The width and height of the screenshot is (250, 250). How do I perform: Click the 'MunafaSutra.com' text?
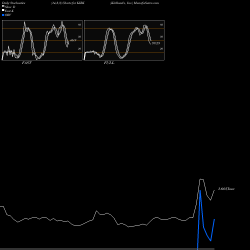pyautogui.click(x=146, y=3)
